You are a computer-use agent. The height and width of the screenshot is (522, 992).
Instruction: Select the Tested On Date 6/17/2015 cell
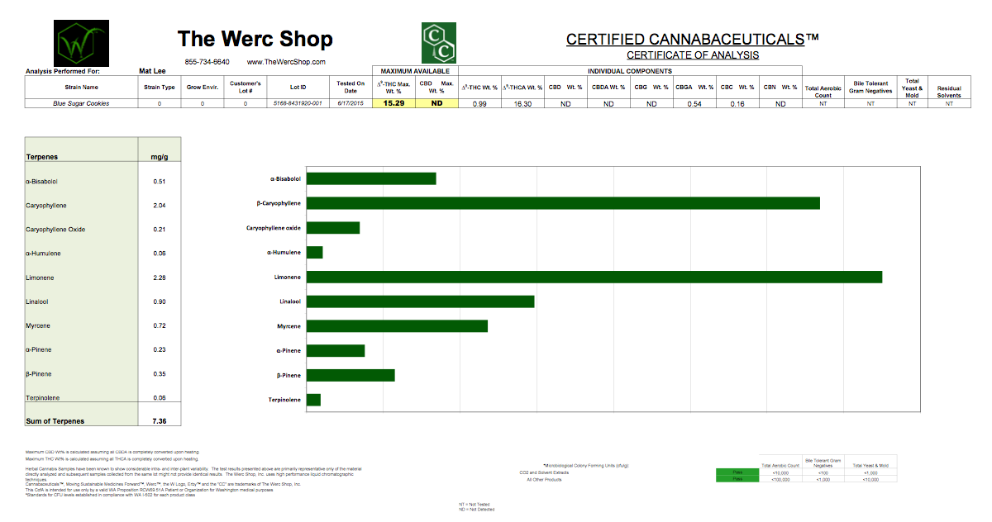[351, 103]
